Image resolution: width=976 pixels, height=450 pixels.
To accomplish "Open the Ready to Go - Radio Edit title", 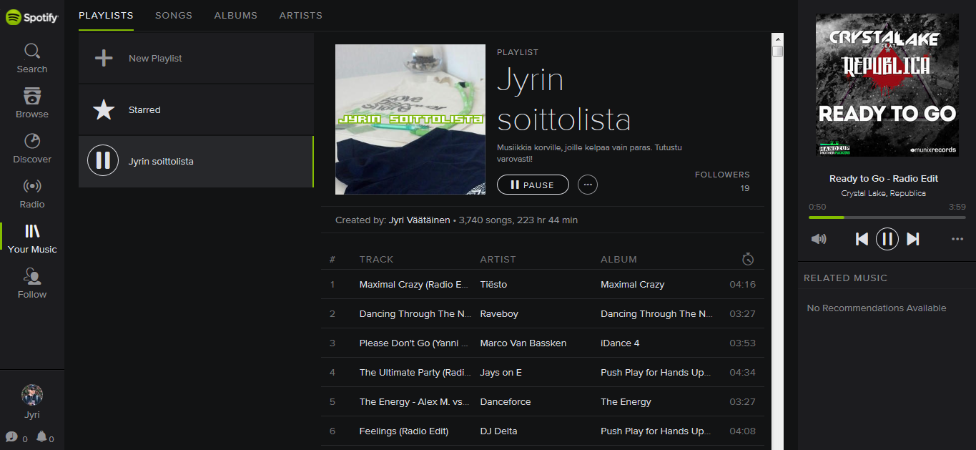I will [884, 179].
